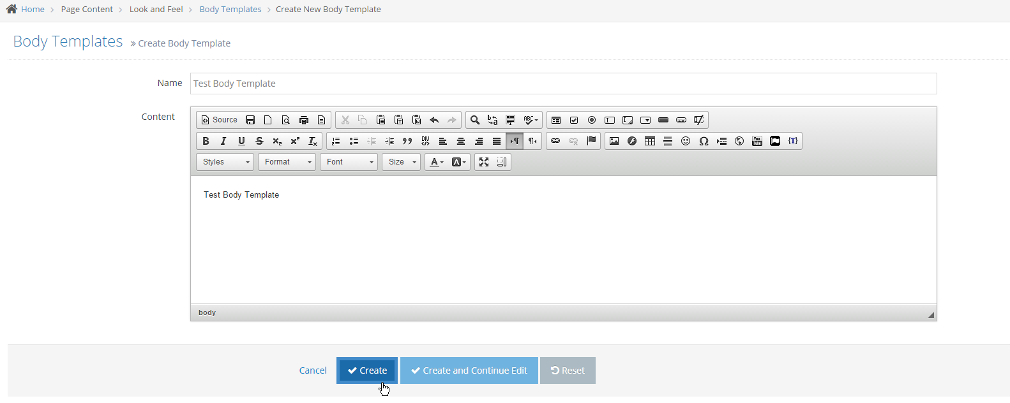Open the Styles dropdown
This screenshot has width=1010, height=403.
tap(225, 162)
